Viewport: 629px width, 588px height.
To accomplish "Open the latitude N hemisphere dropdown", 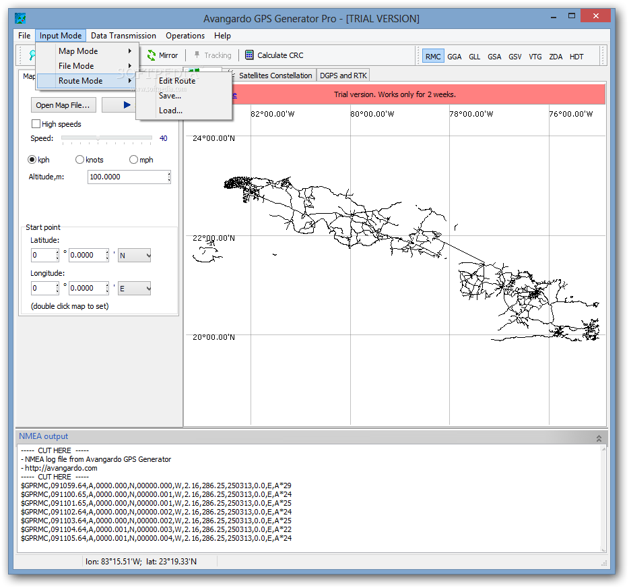I will (x=135, y=255).
